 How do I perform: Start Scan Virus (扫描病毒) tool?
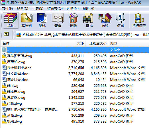point(139,20)
